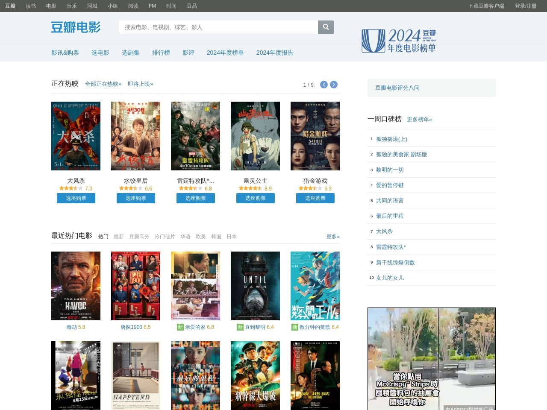Open 唐探1900 title link
Viewport: 547px width, 410px height.
click(x=135, y=327)
